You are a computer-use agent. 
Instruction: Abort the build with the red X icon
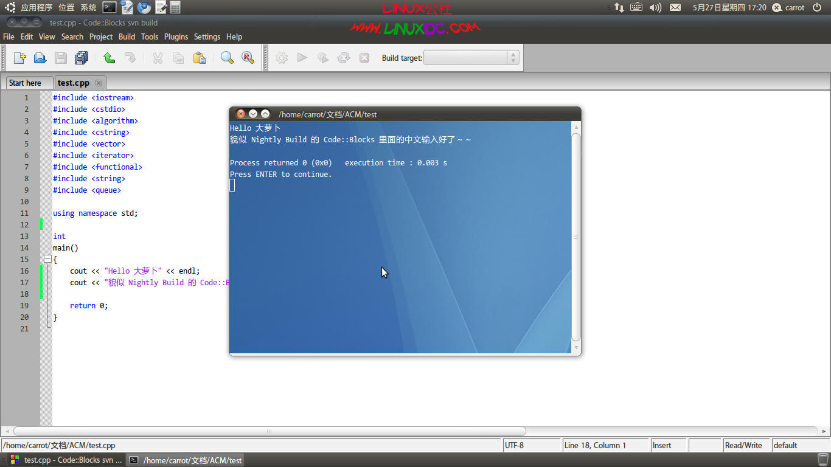tap(364, 57)
